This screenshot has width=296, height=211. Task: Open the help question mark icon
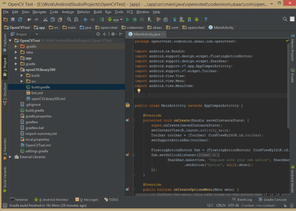click(x=206, y=19)
